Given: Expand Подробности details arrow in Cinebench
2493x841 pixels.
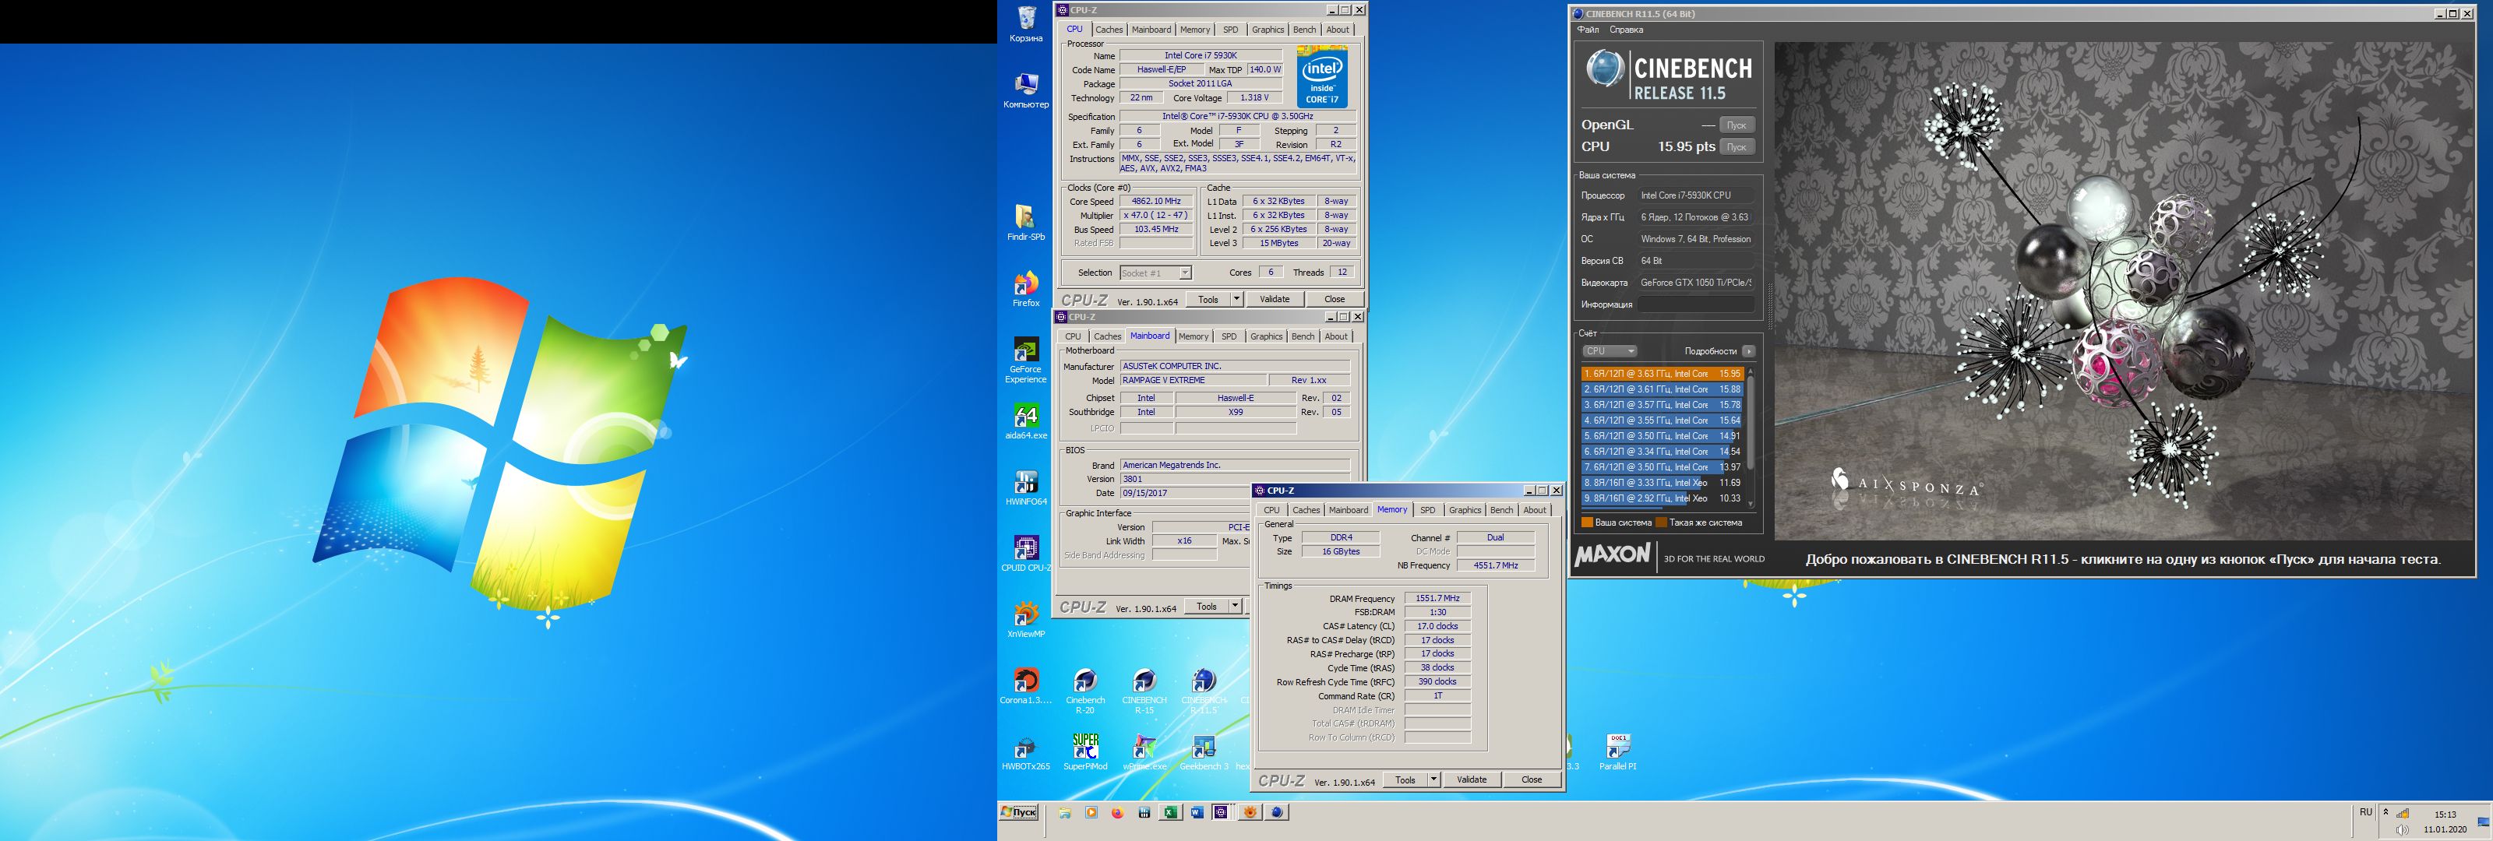Looking at the screenshot, I should click(1747, 351).
